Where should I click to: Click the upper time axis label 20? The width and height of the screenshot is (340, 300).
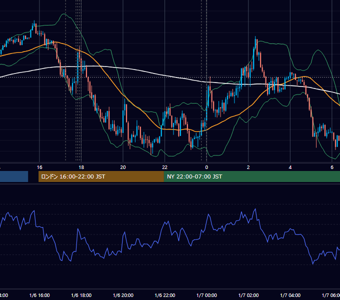pos(123,167)
